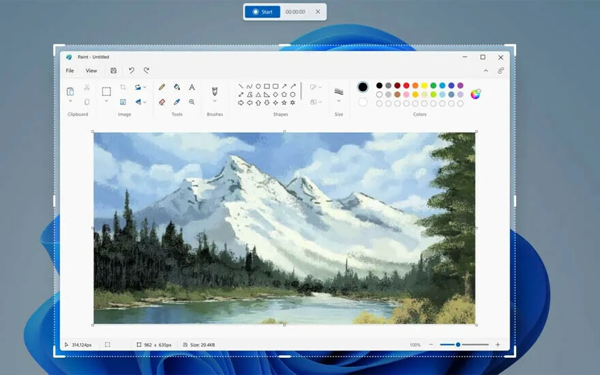Pick the Right arrow shape
Viewport: 600px width, 375px height.
241,103
